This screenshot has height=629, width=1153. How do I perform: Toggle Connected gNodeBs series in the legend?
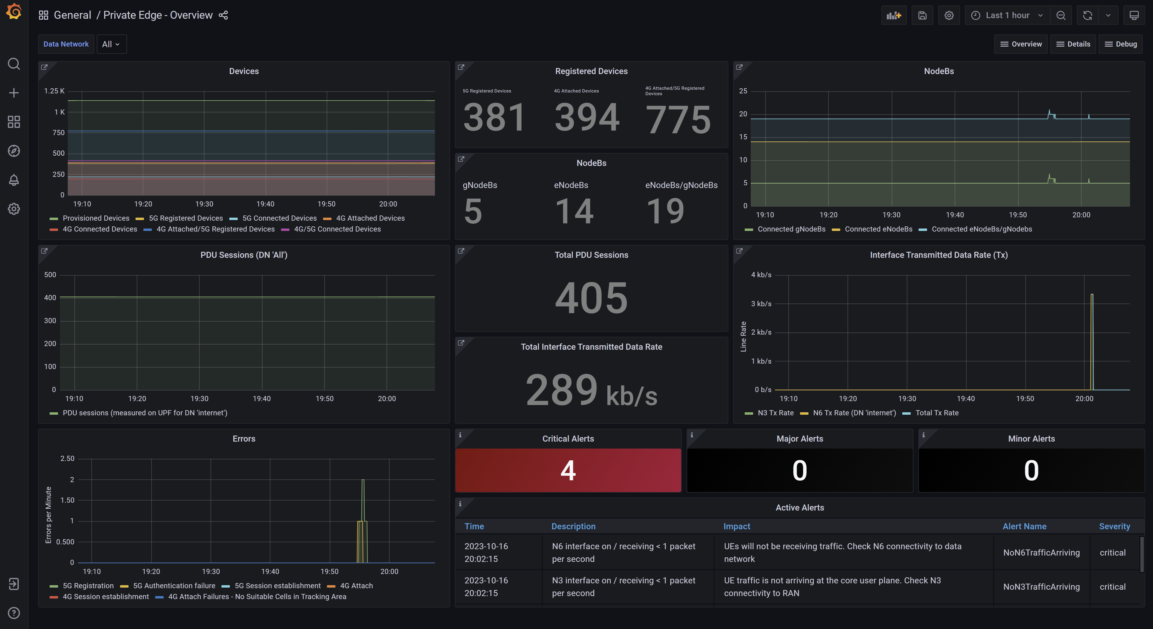pyautogui.click(x=791, y=229)
